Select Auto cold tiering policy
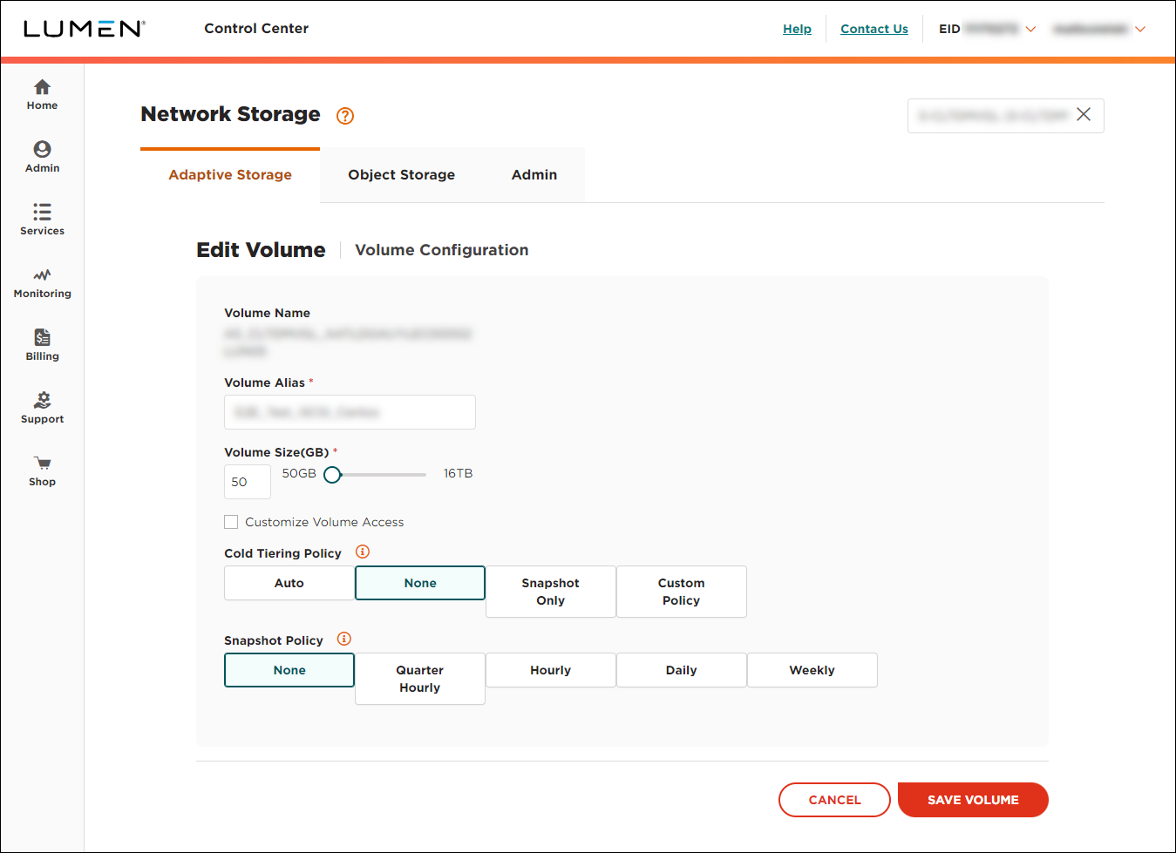This screenshot has width=1176, height=853. (x=289, y=583)
